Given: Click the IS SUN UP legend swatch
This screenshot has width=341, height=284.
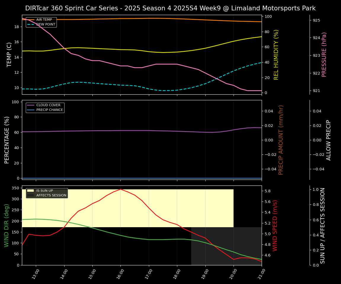Looking at the screenshot, I should [x=30, y=191].
